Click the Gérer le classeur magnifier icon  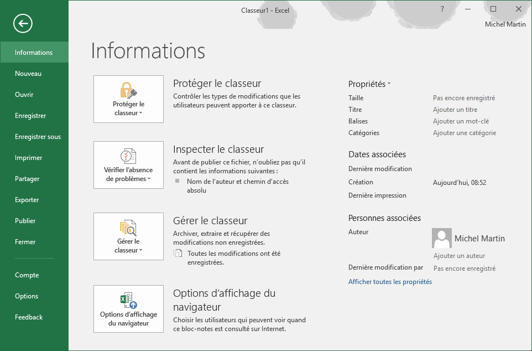pos(128,227)
